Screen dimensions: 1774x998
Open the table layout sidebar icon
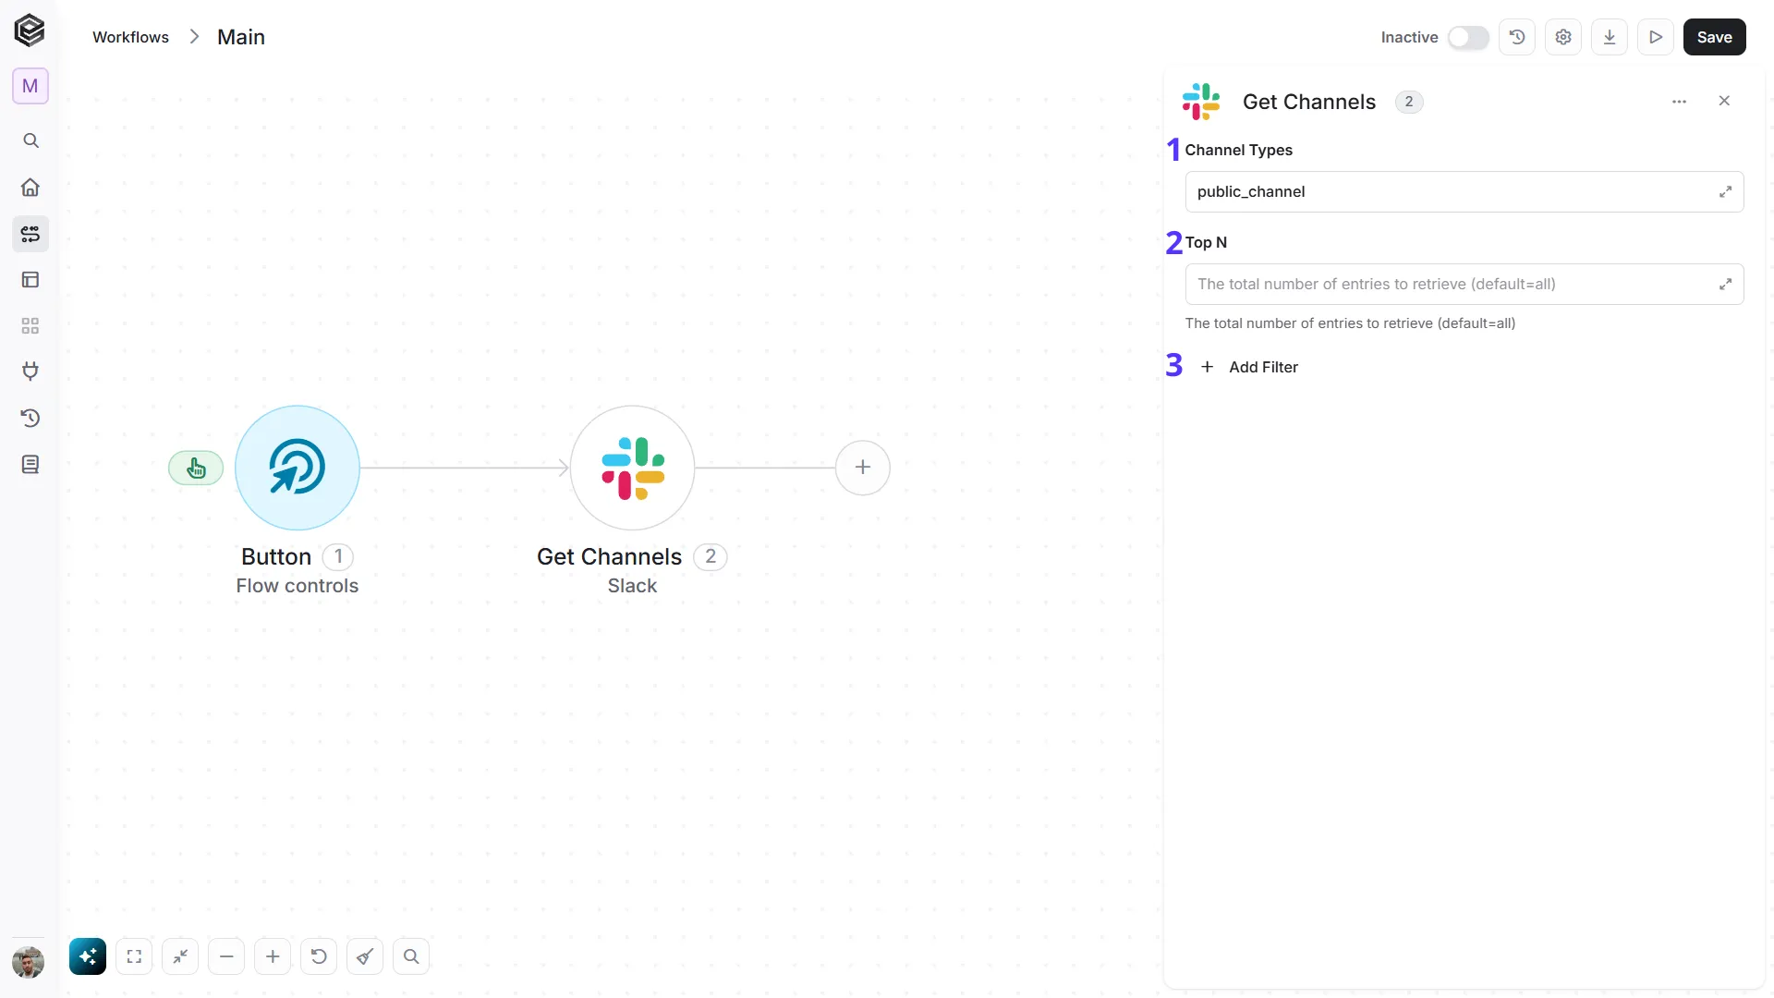tap(30, 280)
